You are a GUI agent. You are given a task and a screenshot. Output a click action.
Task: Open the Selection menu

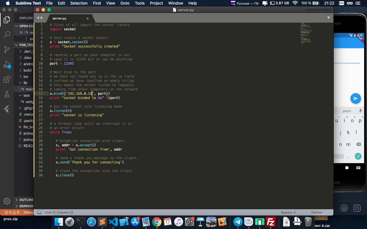pos(79,3)
